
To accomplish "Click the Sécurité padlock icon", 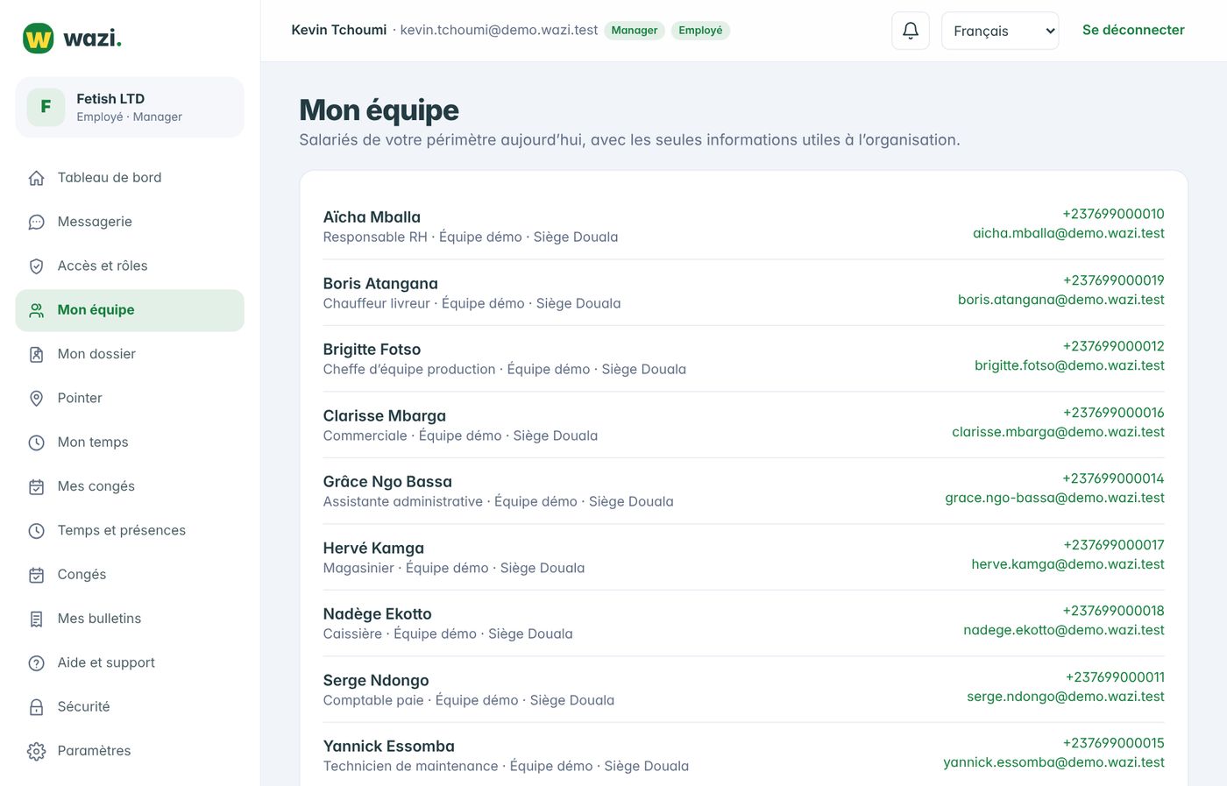I will (36, 707).
